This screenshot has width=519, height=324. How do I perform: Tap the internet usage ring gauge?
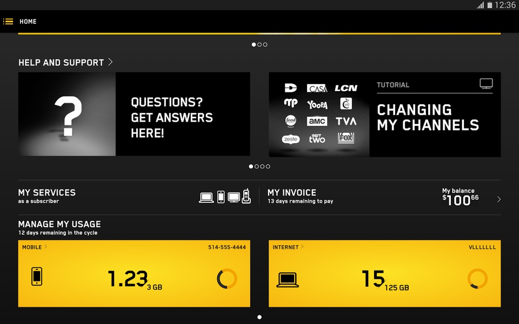point(477,279)
